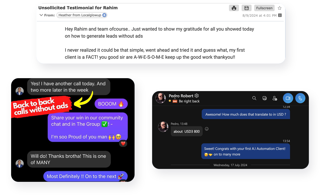Viewport: 320px width, 195px height.
Task: Click the Heather from Localglowup sender chip
Action: tap(80, 15)
